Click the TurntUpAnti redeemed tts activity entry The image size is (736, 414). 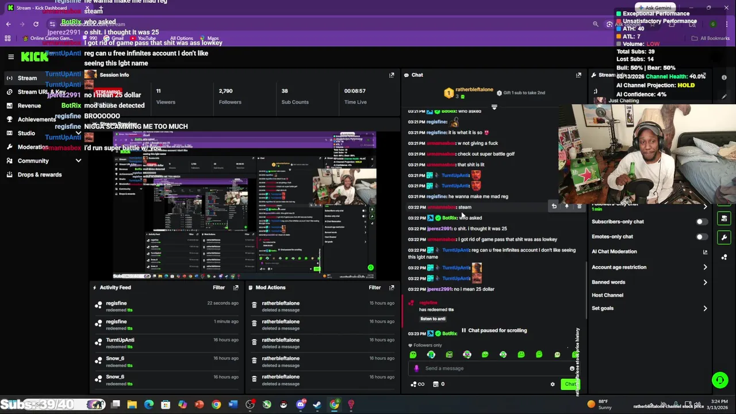point(168,344)
